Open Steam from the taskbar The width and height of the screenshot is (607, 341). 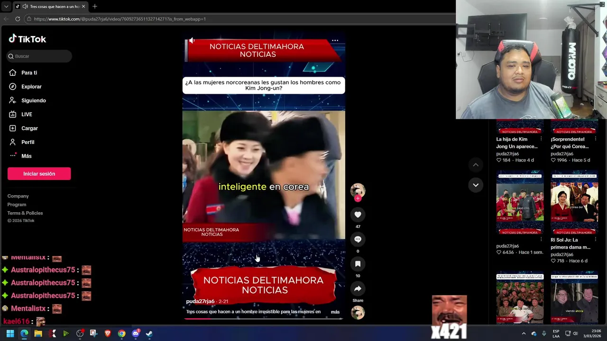pyautogui.click(x=149, y=333)
